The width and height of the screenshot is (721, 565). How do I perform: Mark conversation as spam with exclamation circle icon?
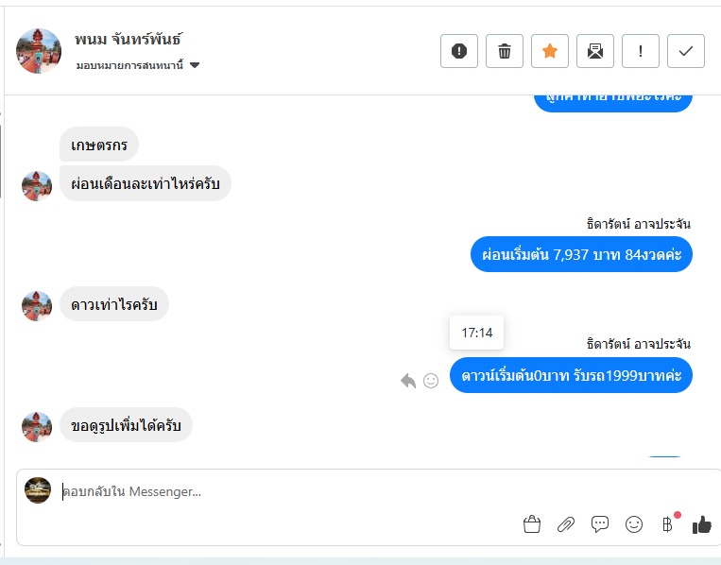click(459, 51)
